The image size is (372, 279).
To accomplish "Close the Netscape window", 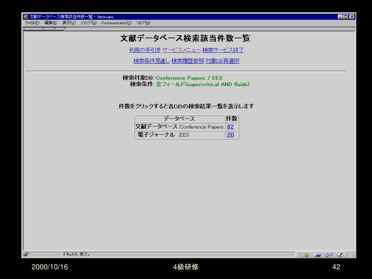I will point(352,17).
